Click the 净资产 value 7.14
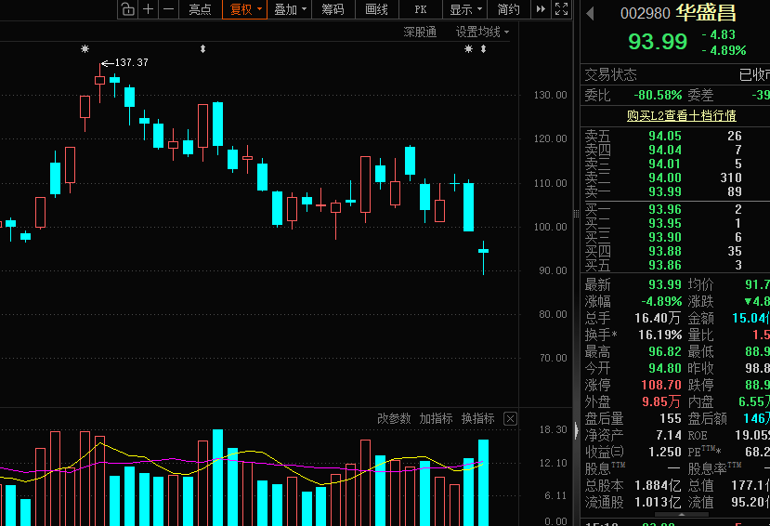 coord(669,435)
